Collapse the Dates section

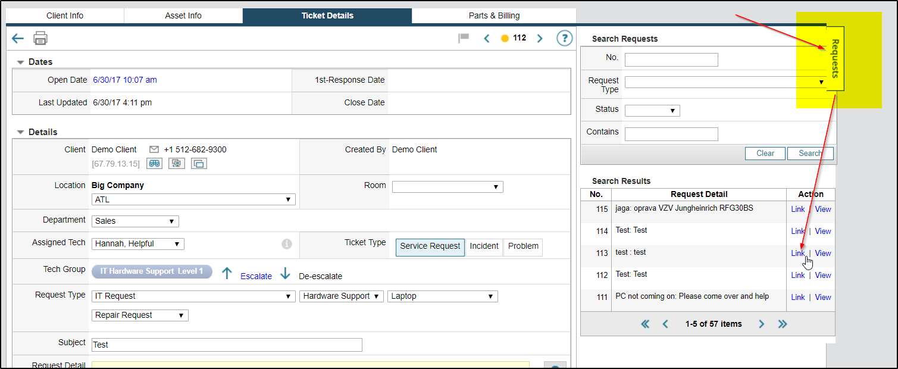[x=21, y=62]
